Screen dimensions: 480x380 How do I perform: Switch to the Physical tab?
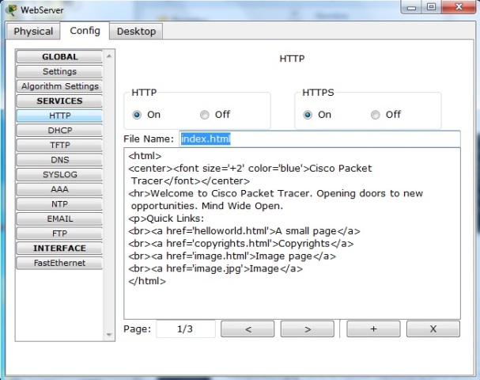33,31
